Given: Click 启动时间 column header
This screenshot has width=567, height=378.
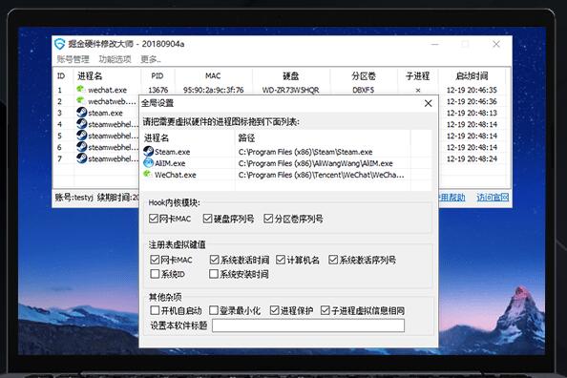Looking at the screenshot, I should click(x=472, y=76).
